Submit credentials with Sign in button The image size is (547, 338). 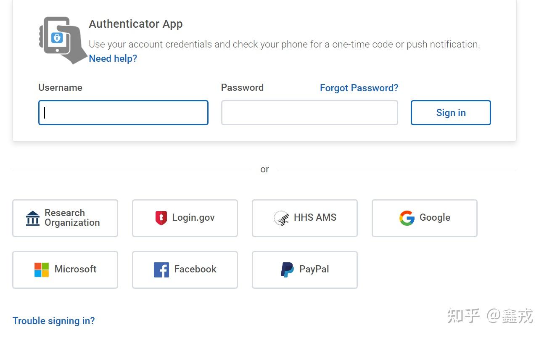point(451,113)
